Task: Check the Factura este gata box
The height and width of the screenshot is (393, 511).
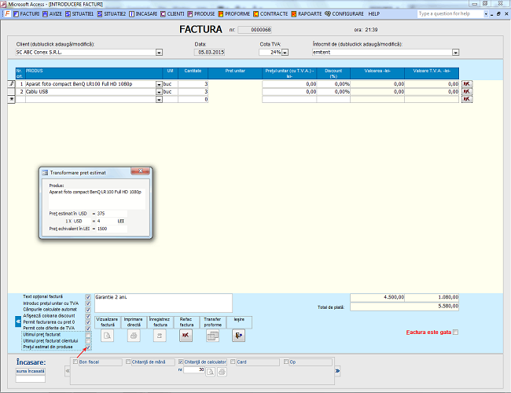Action: tap(456, 332)
